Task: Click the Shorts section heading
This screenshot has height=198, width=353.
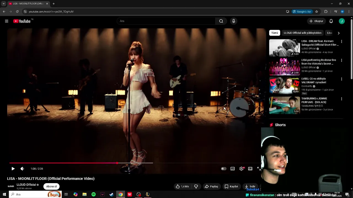Action: click(280, 125)
